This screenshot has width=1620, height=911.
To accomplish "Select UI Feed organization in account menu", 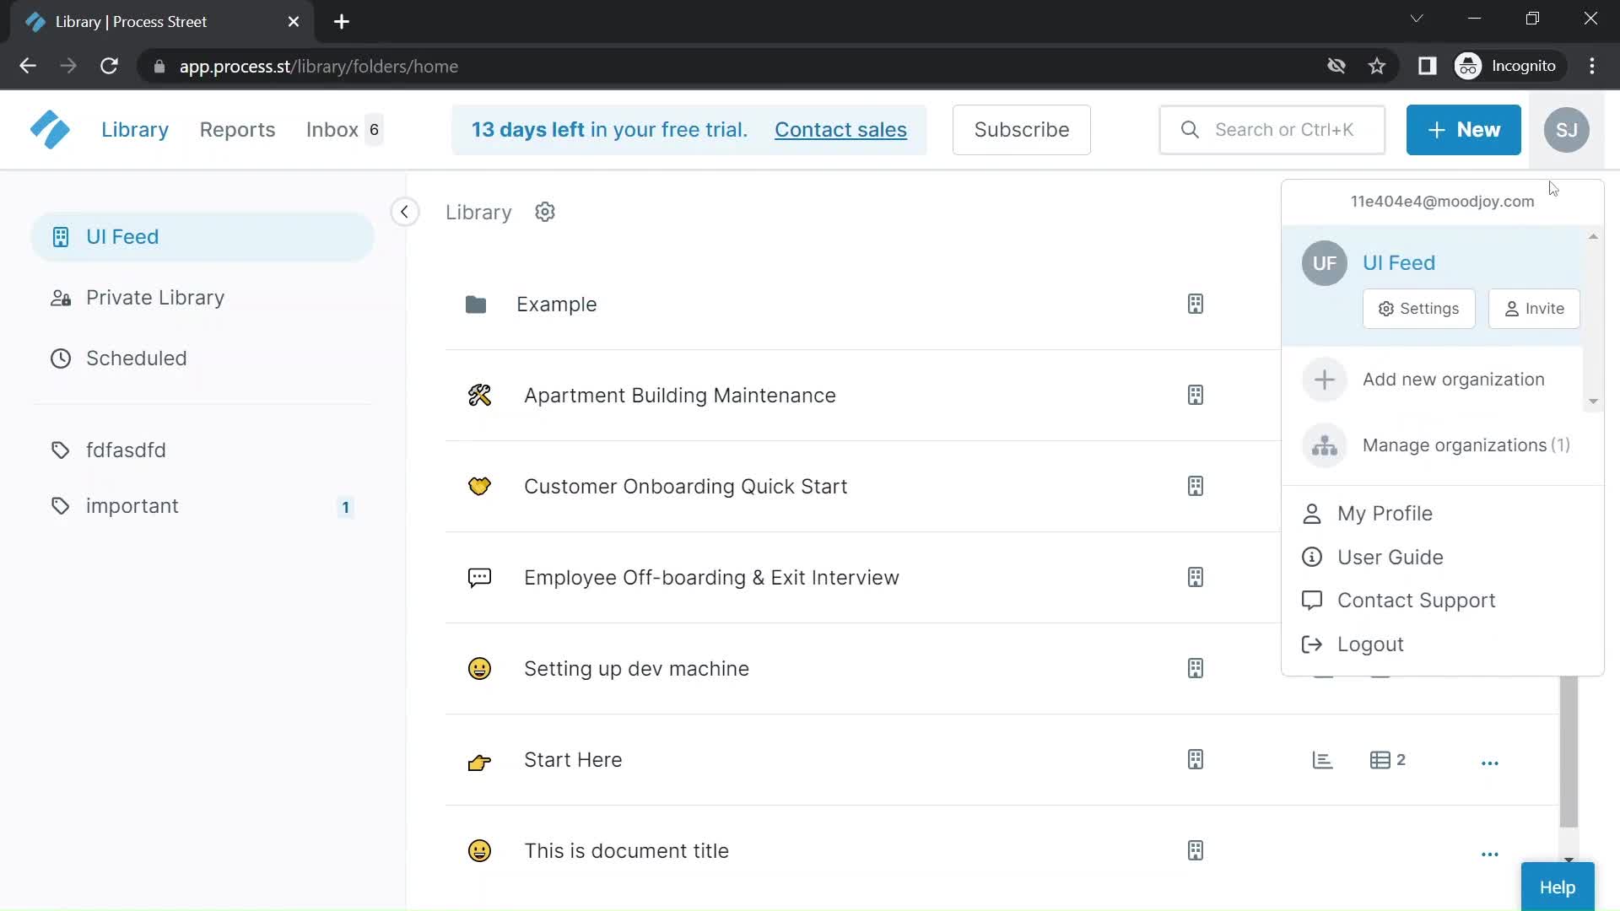I will tap(1399, 263).
